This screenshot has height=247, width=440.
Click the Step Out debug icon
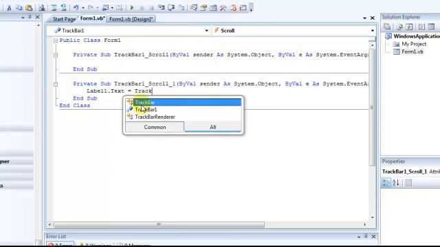pyautogui.click(x=181, y=8)
